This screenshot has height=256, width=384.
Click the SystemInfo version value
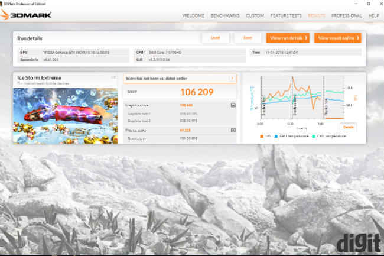click(51, 60)
